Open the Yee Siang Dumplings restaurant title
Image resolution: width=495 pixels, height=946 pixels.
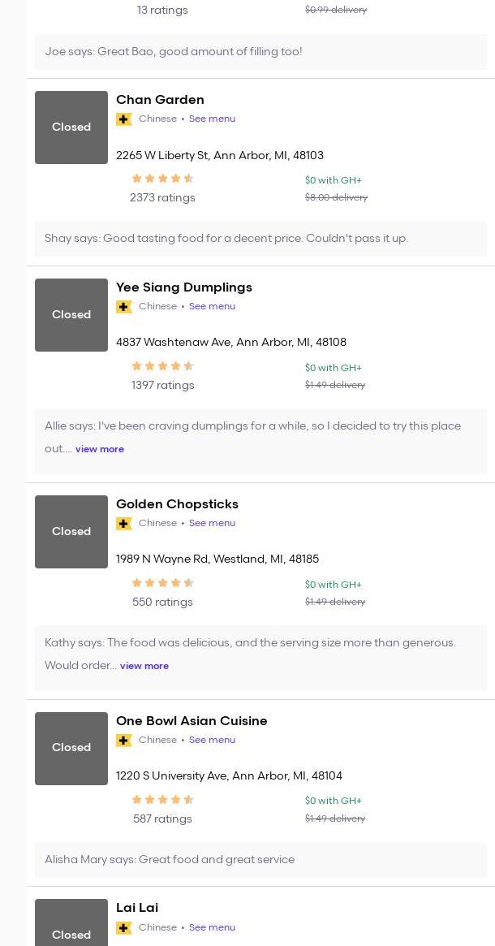tap(184, 287)
